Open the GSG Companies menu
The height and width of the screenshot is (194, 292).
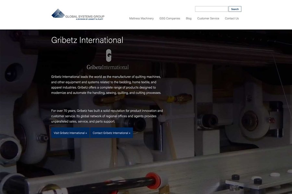[x=170, y=18]
